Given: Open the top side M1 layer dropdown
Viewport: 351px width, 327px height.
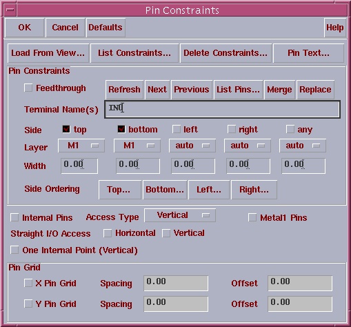Looking at the screenshot, I should [x=81, y=146].
